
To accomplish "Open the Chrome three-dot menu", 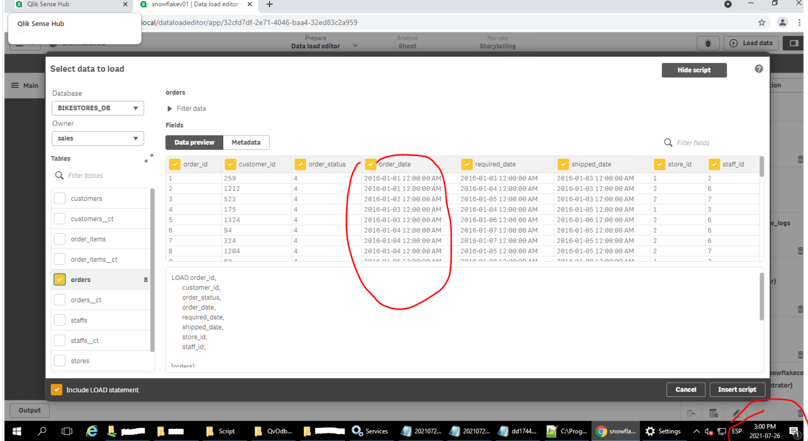I will point(799,22).
